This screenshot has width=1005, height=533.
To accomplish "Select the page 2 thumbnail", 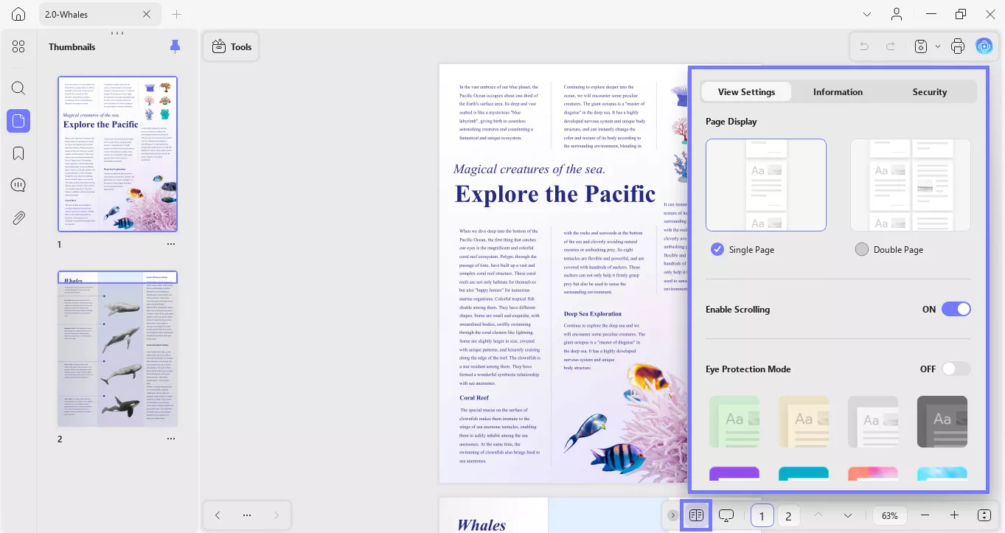I will (118, 349).
